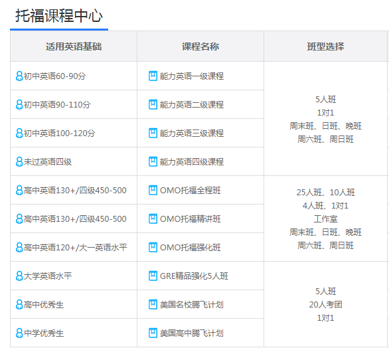Click person icon beside 初中英语60-90分
The image size is (389, 348).
(19, 76)
